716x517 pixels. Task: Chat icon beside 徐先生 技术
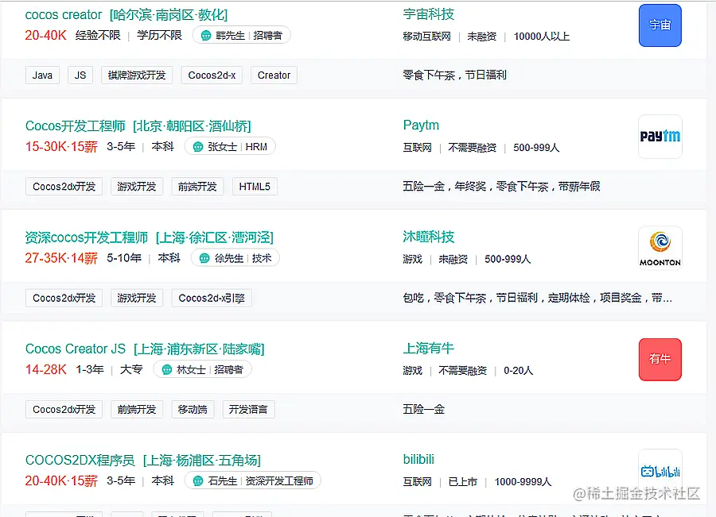[204, 259]
